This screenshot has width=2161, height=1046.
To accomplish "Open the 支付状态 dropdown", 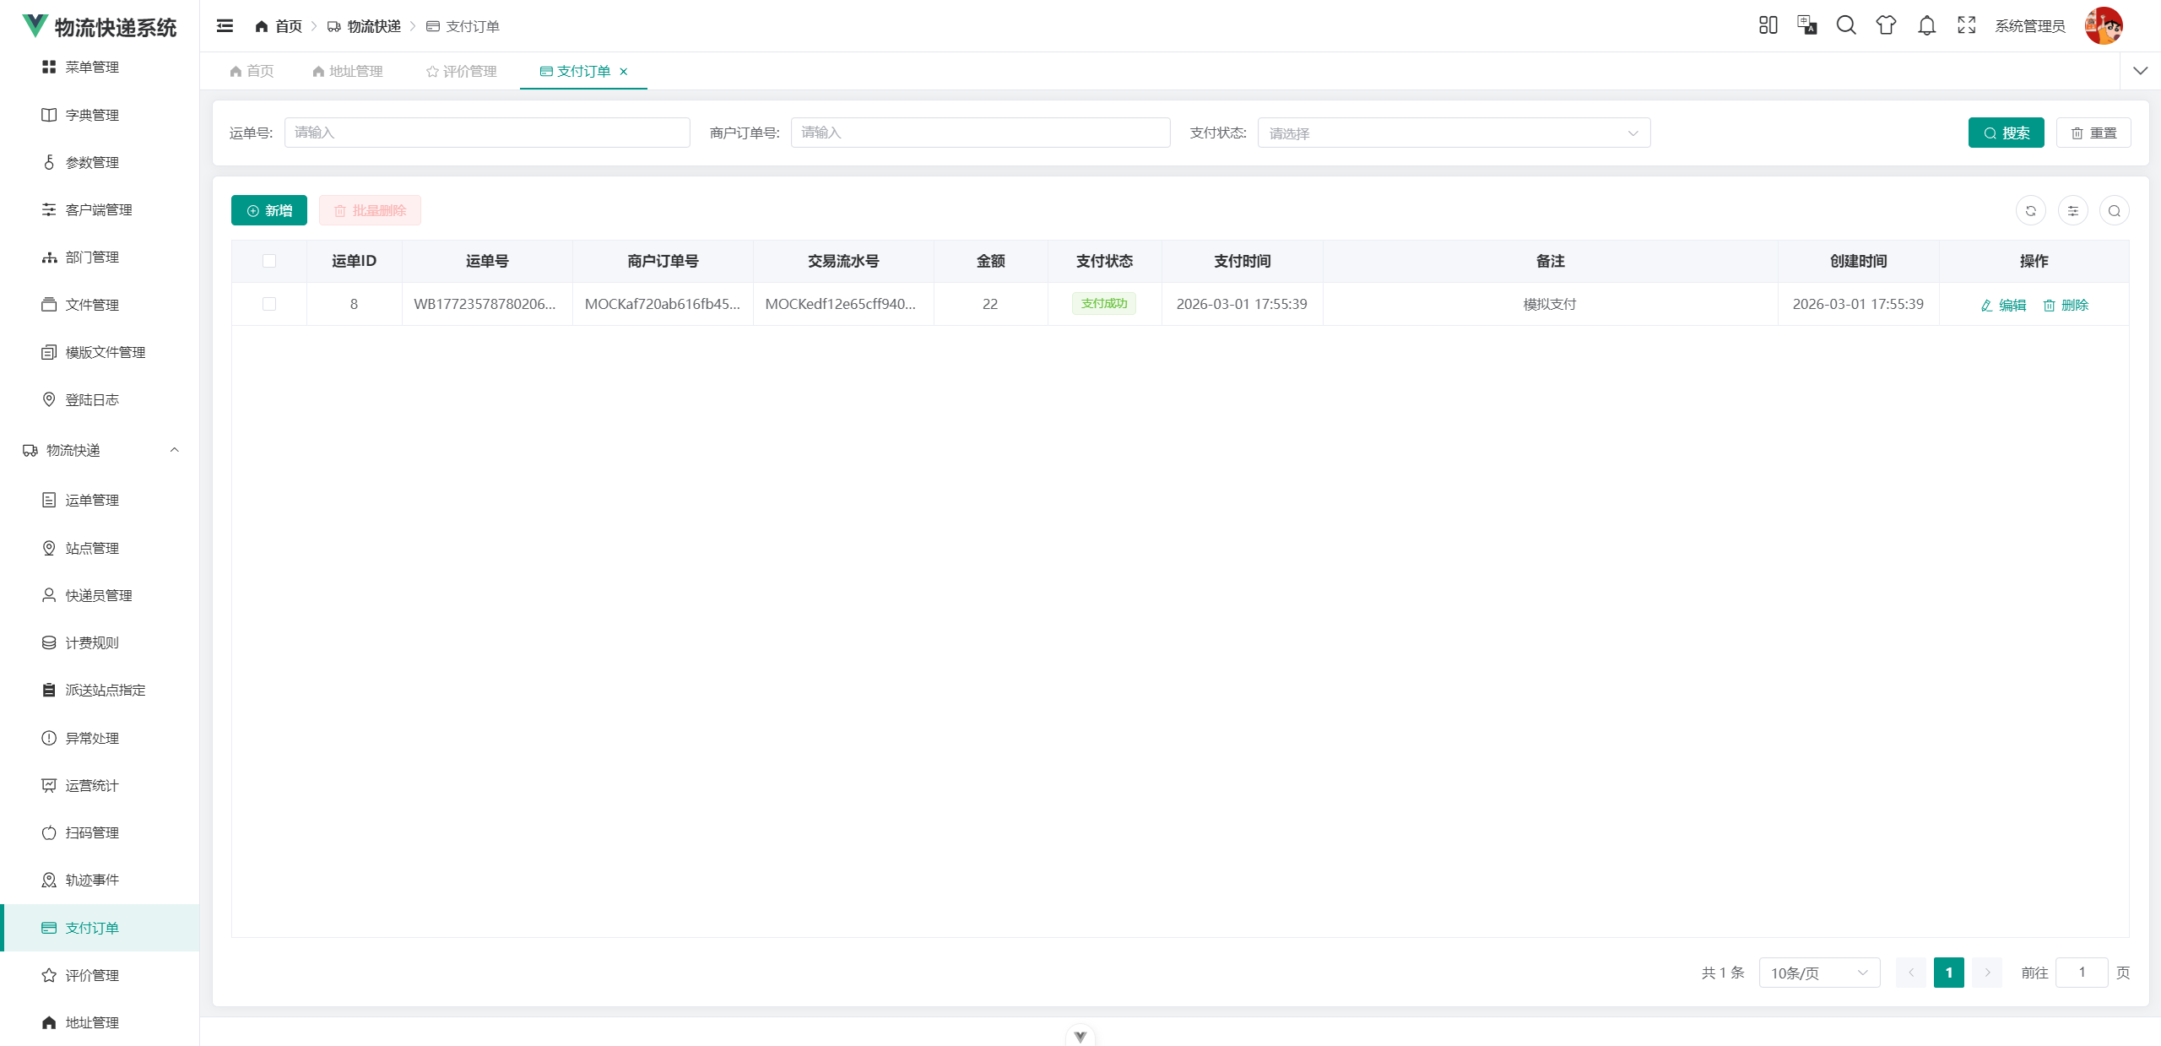I will tap(1454, 133).
